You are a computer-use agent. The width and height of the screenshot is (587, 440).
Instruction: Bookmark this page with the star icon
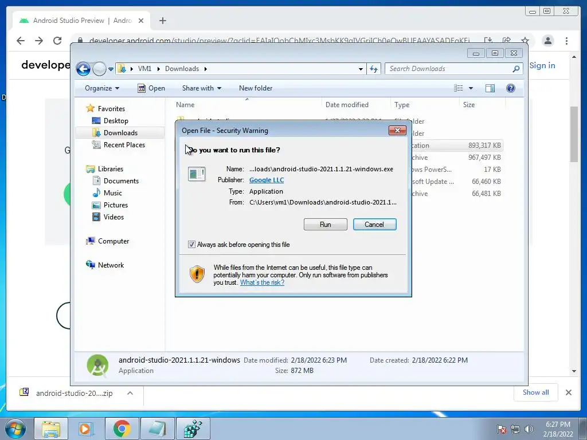point(525,41)
